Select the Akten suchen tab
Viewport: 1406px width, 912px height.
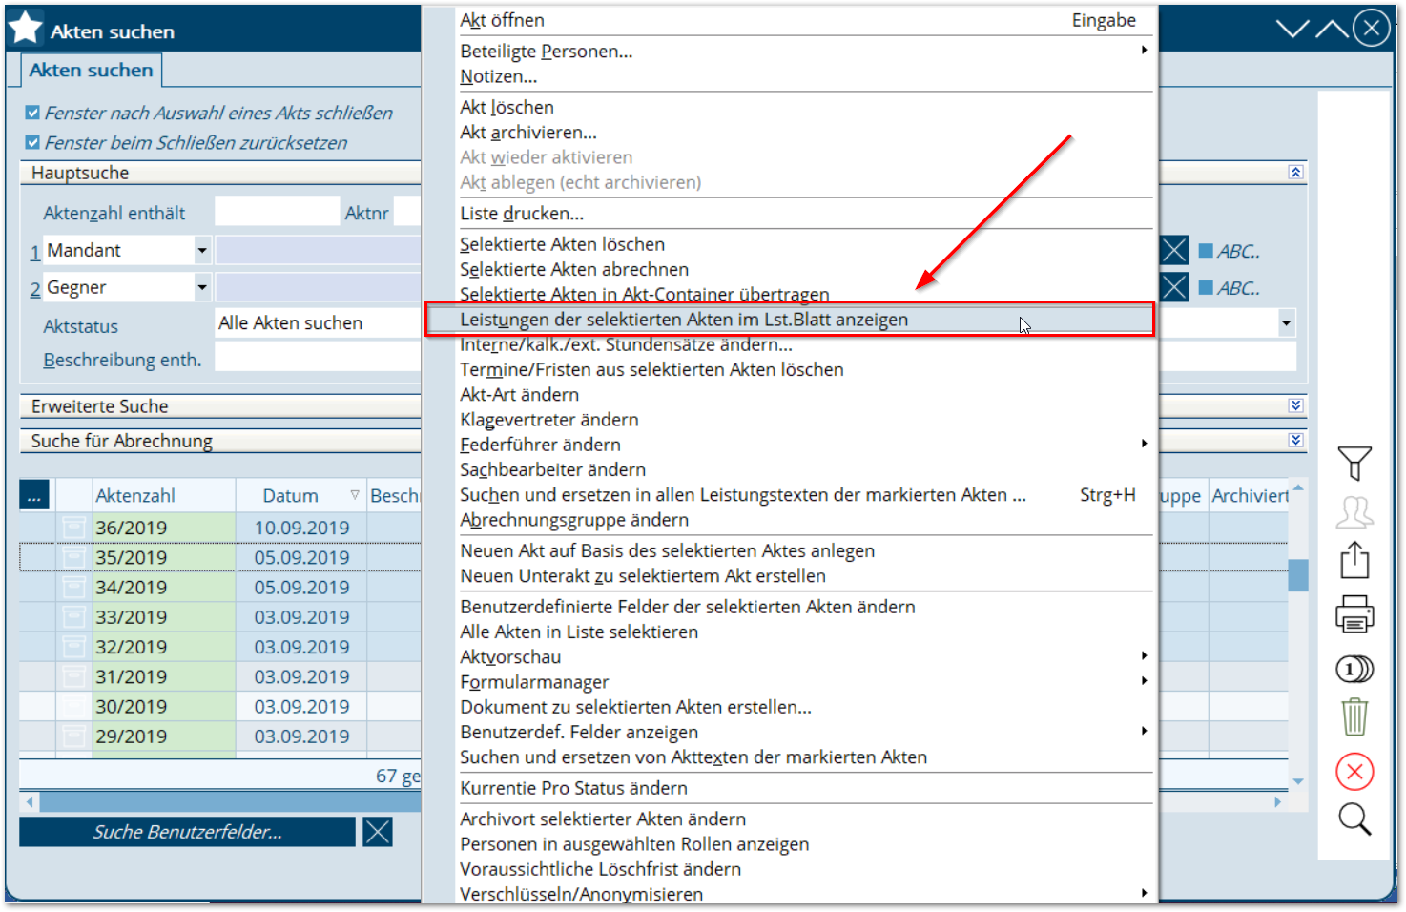click(91, 70)
